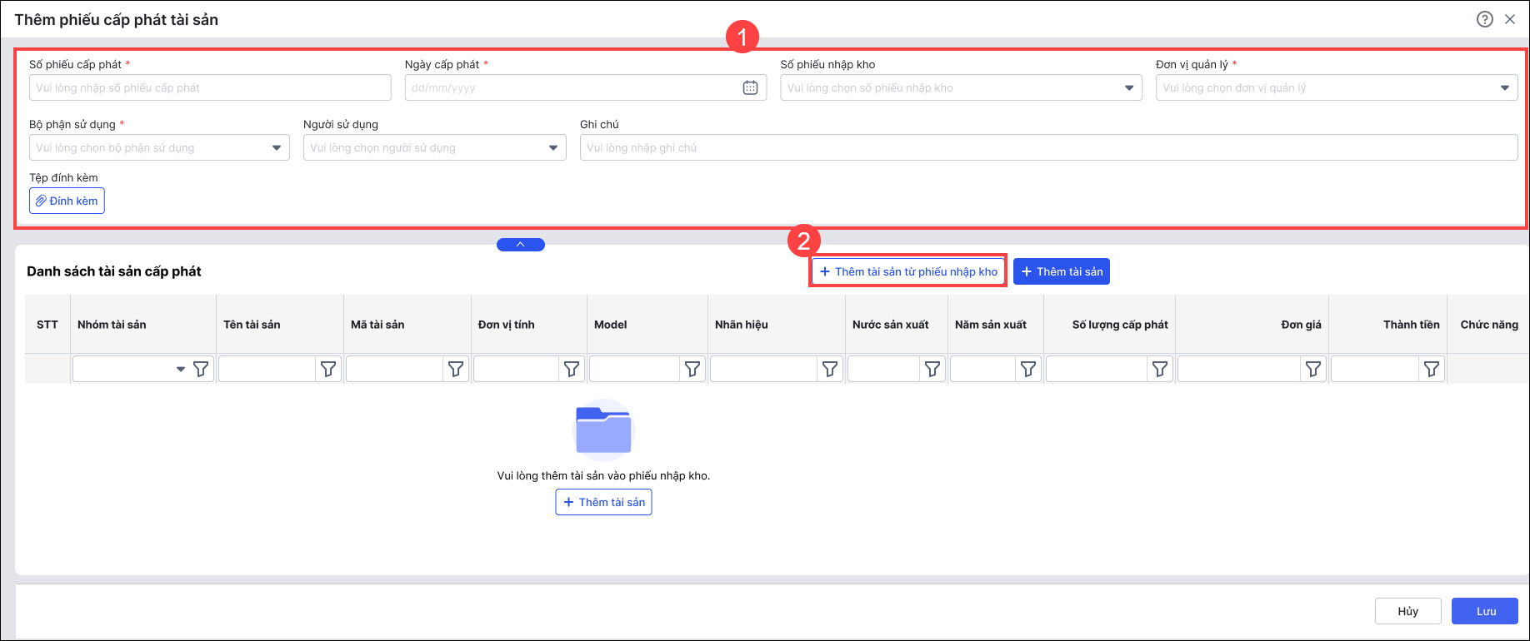This screenshot has width=1530, height=641.
Task: Collapse the form section with the blue chevron
Action: [x=520, y=245]
